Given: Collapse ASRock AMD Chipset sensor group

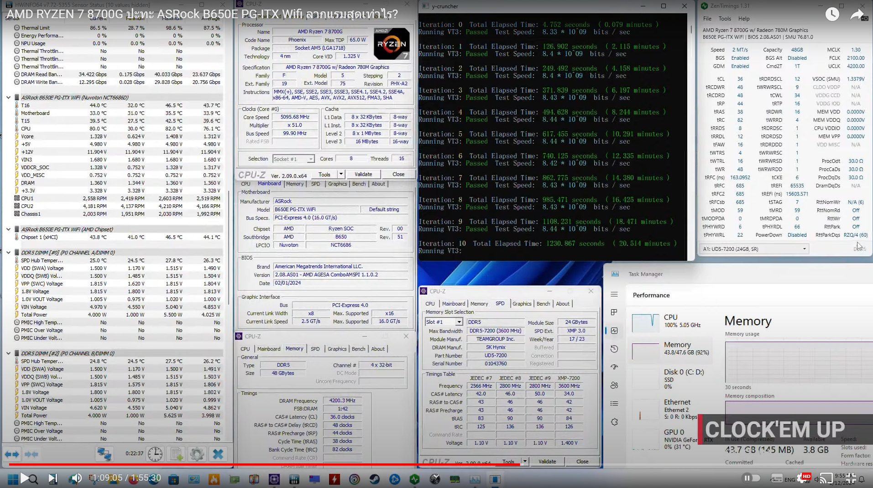Looking at the screenshot, I should [x=8, y=229].
